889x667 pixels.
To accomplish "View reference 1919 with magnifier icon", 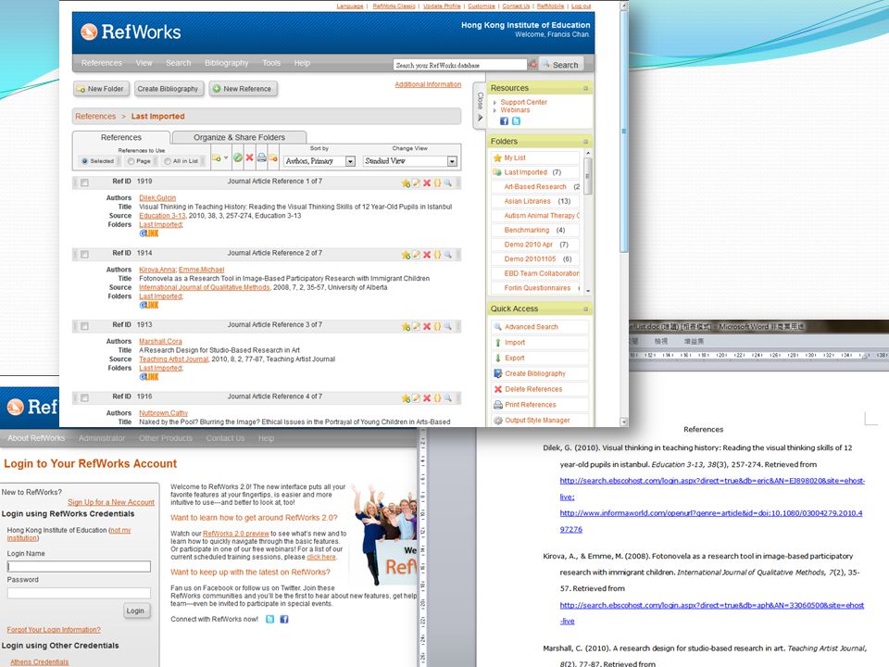I will click(x=448, y=183).
